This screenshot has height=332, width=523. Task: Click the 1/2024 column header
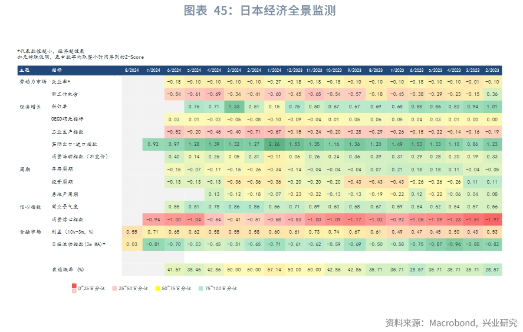(x=273, y=69)
